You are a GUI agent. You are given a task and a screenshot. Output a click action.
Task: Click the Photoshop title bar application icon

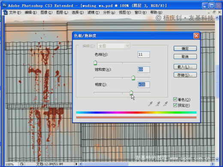pyautogui.click(x=5, y=6)
